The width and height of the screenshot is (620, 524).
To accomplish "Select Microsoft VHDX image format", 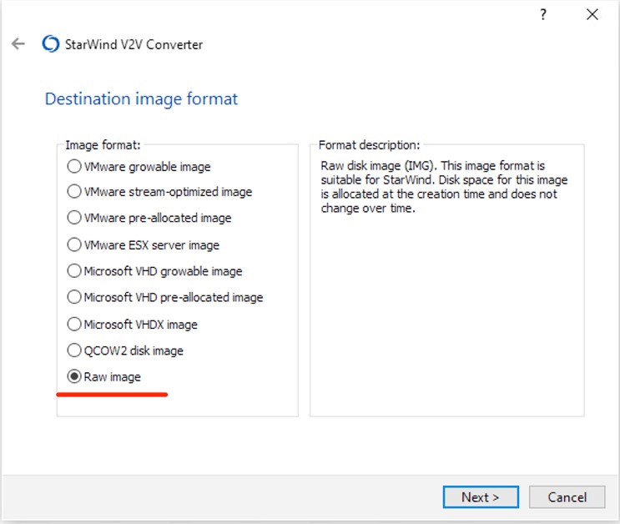I will click(74, 325).
